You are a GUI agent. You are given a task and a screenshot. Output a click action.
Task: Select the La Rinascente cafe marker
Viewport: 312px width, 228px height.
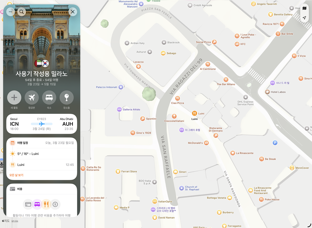pyautogui.click(x=233, y=153)
